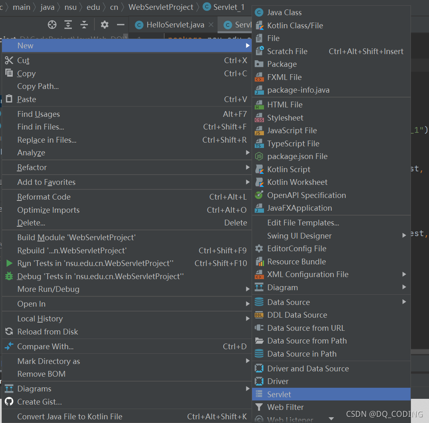Click the Kotlin Class/File icon
429x423 pixels.
tap(259, 25)
